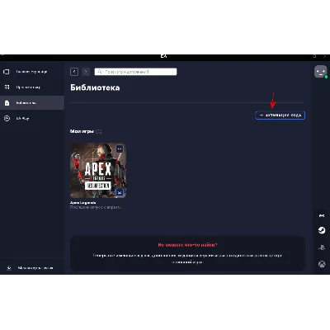This screenshot has width=330, height=330.
Task: Click the Apex Legends title under the cover
Action: pyautogui.click(x=82, y=203)
